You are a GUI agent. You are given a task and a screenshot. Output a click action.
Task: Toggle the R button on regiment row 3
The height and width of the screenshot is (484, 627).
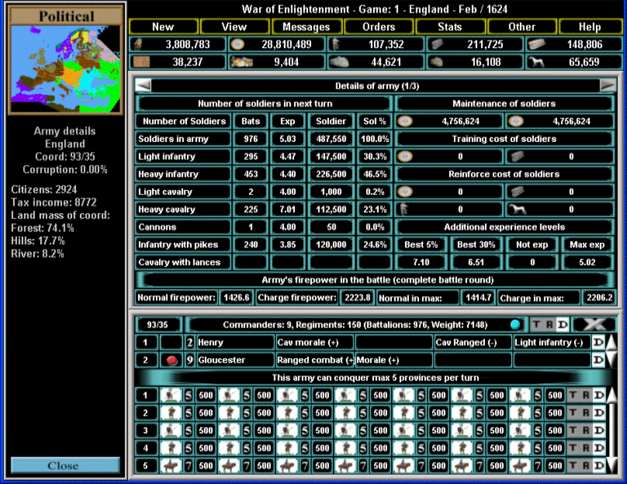click(585, 431)
